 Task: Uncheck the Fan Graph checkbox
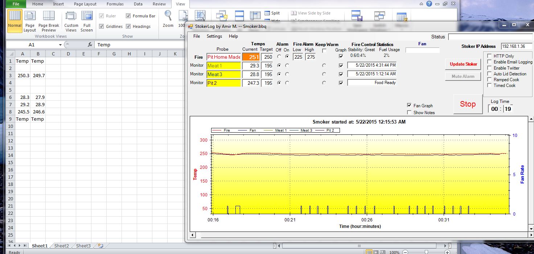pyautogui.click(x=410, y=105)
